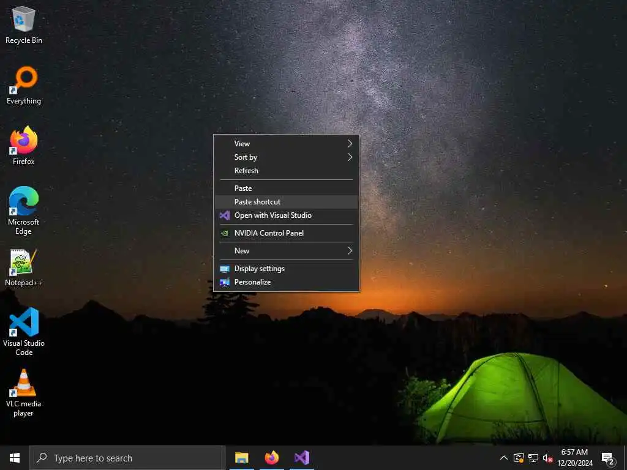This screenshot has height=470, width=627.
Task: Open NVIDIA Control Panel entry
Action: coord(287,233)
